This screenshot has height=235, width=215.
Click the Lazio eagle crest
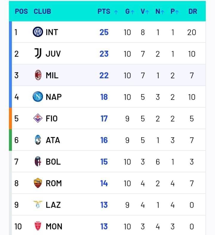(38, 205)
